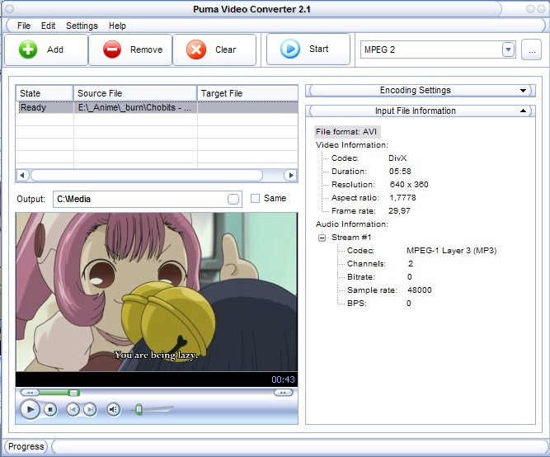Viewport: 550px width, 457px height.
Task: Click the 00:43 playback time display
Action: point(283,379)
